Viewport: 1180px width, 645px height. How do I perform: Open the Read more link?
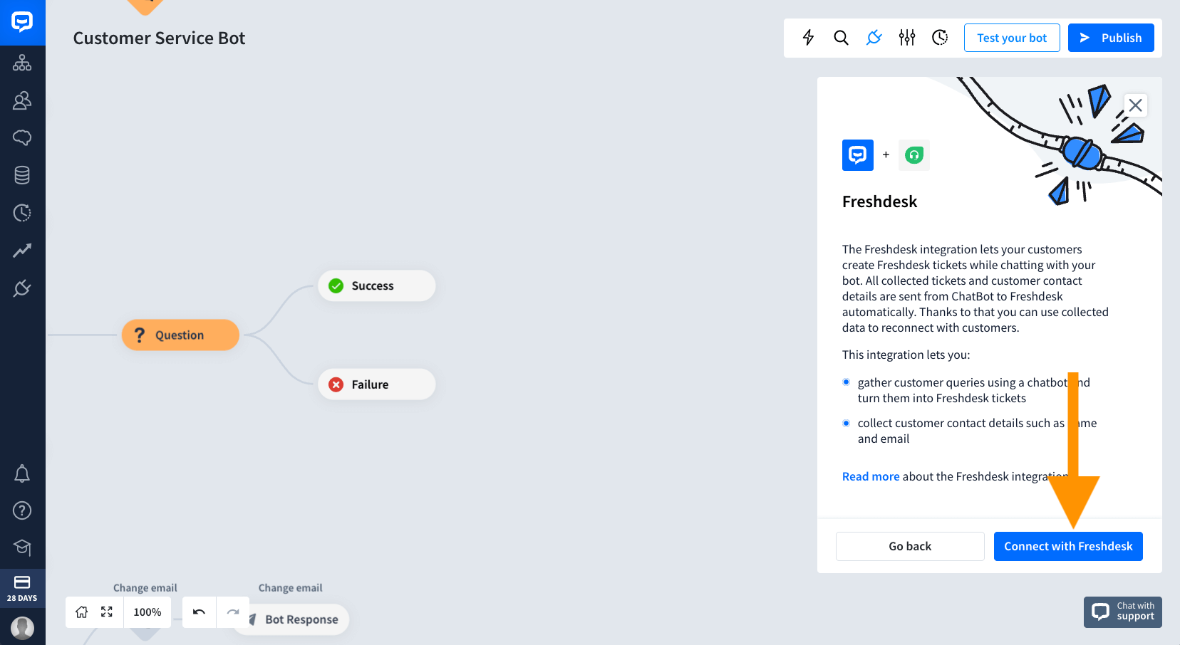pos(871,476)
